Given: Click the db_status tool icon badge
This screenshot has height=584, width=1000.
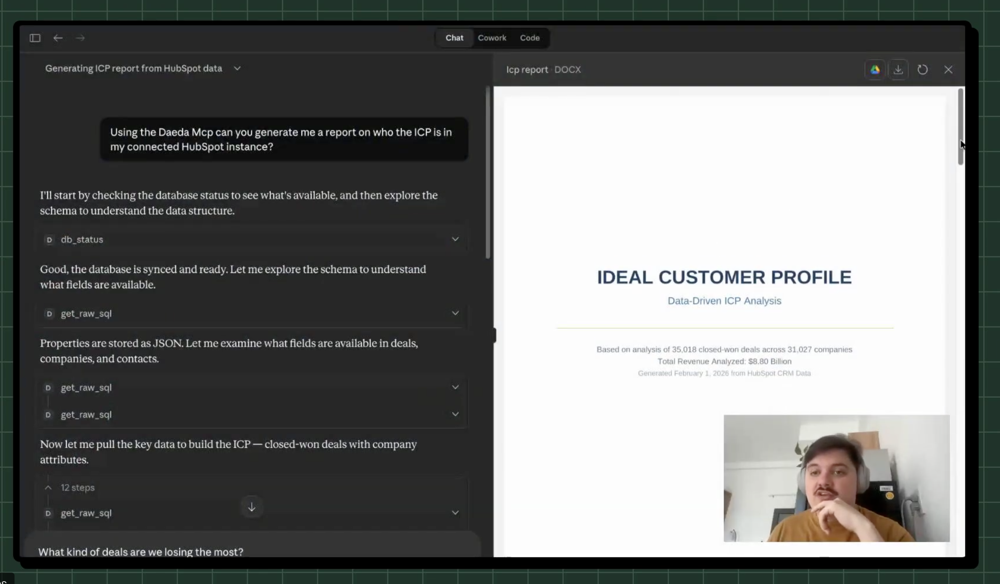Looking at the screenshot, I should pyautogui.click(x=49, y=240).
